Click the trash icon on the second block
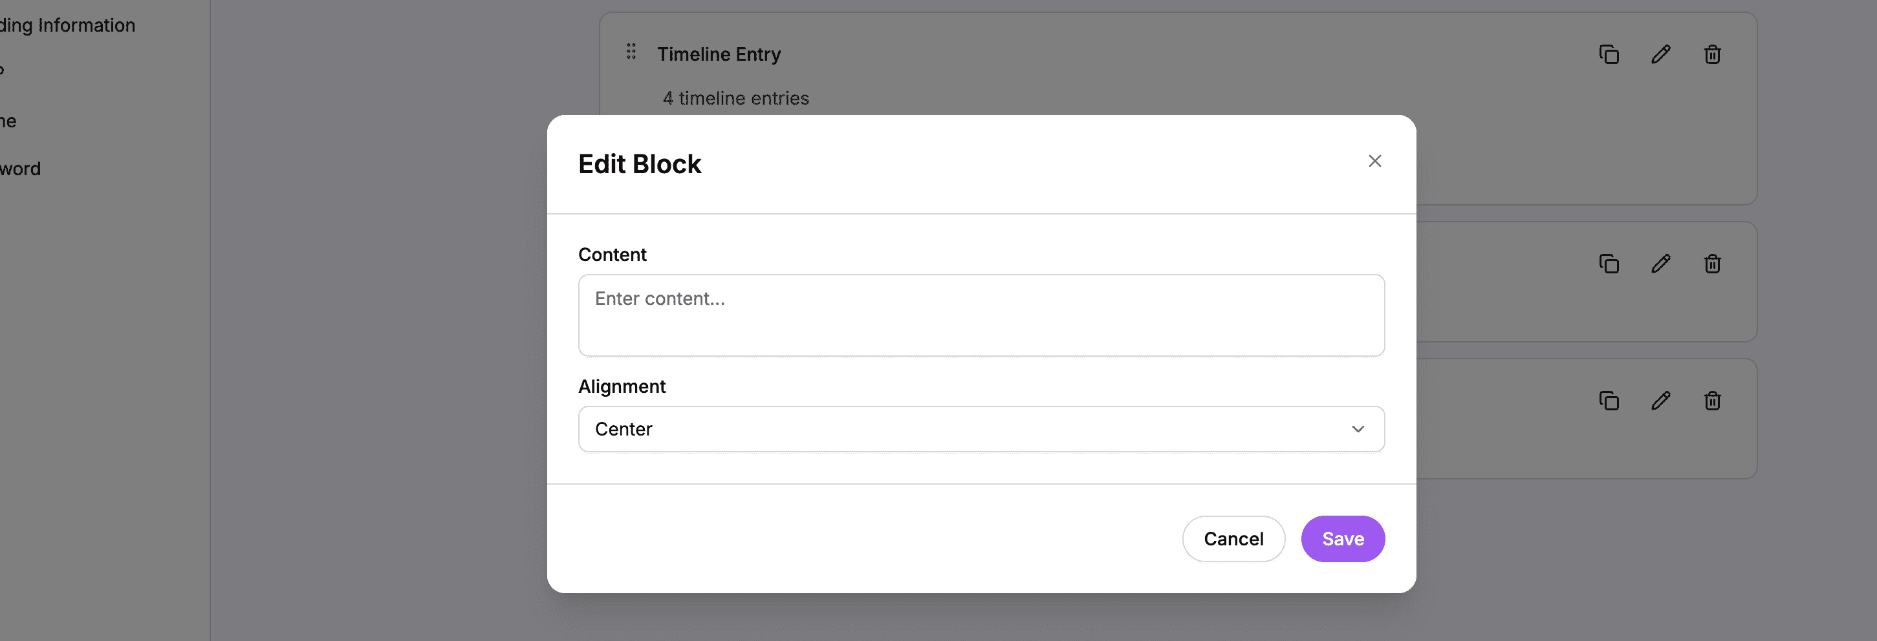 [1712, 264]
